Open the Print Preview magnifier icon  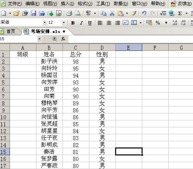coord(78,13)
